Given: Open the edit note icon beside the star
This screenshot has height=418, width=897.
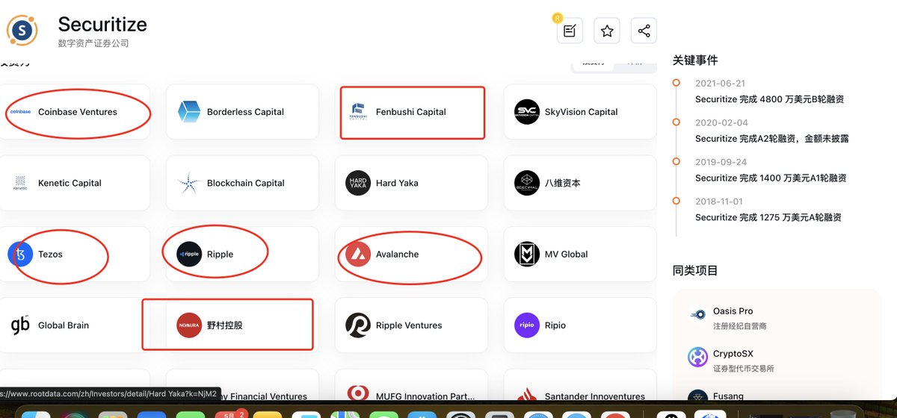Looking at the screenshot, I should click(570, 31).
